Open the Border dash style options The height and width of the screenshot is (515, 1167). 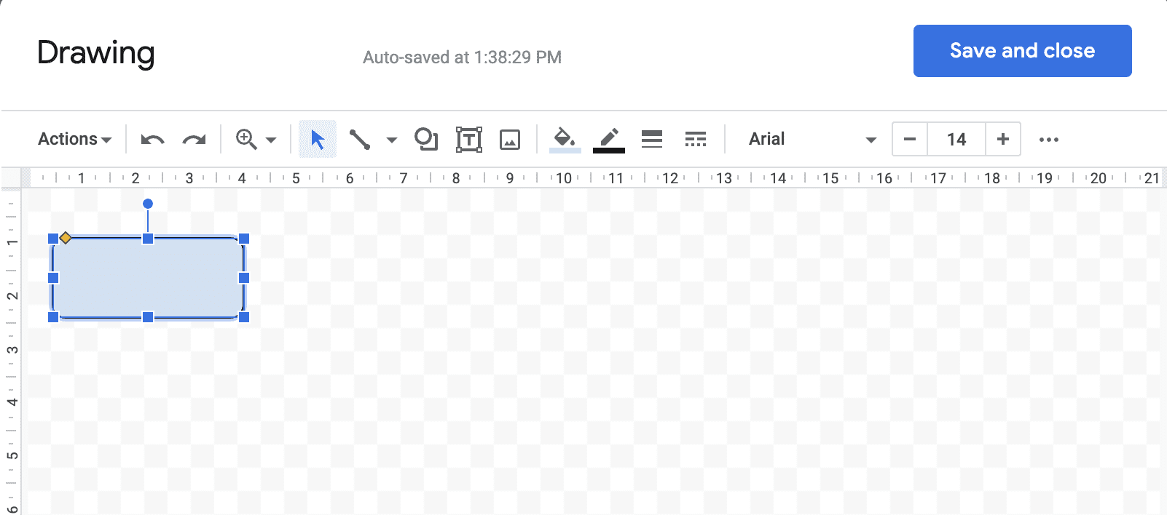coord(696,139)
